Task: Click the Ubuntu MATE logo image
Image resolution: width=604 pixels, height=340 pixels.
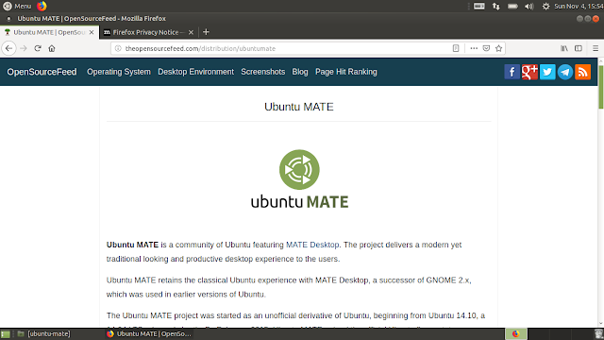Action: pyautogui.click(x=299, y=179)
